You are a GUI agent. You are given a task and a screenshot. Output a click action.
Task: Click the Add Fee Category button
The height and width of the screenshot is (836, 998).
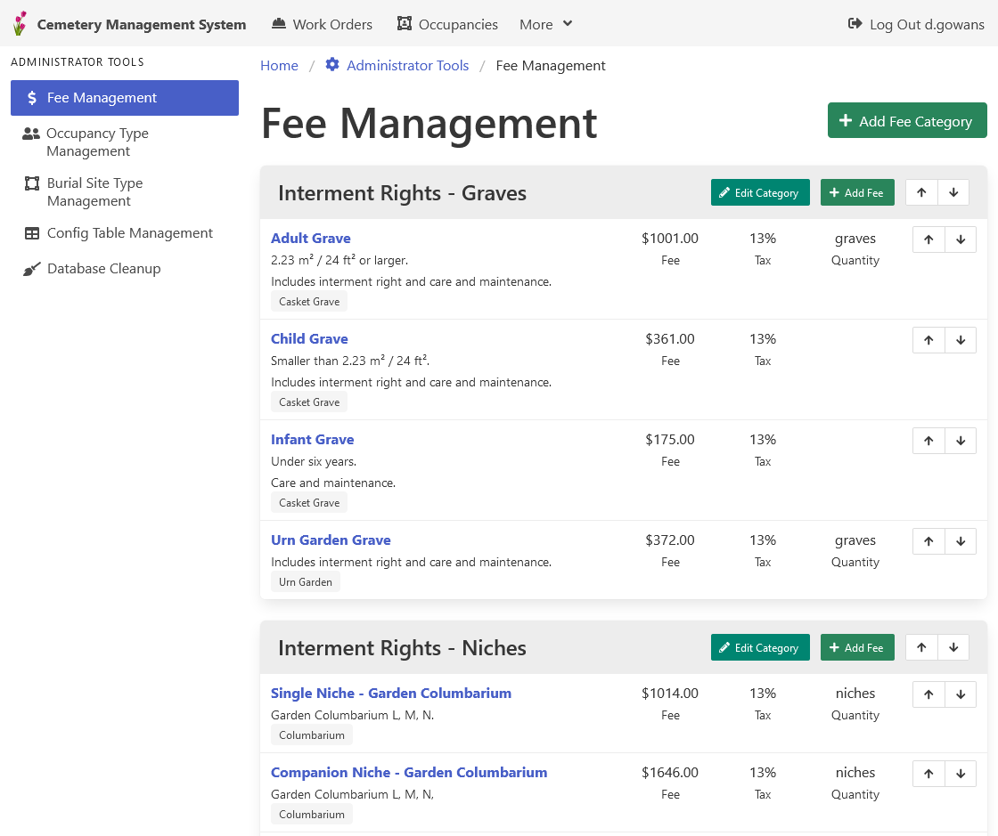(x=906, y=120)
